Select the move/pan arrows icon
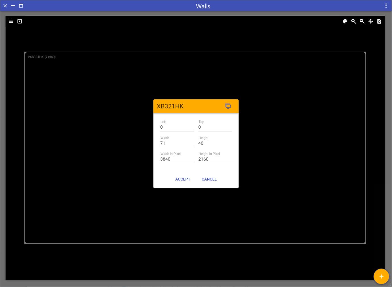Viewport: 392px width, 287px height. pos(371,21)
